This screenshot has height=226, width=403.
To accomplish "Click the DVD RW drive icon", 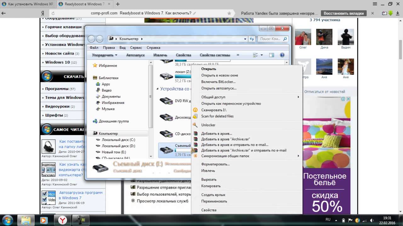I will pyautogui.click(x=166, y=101).
